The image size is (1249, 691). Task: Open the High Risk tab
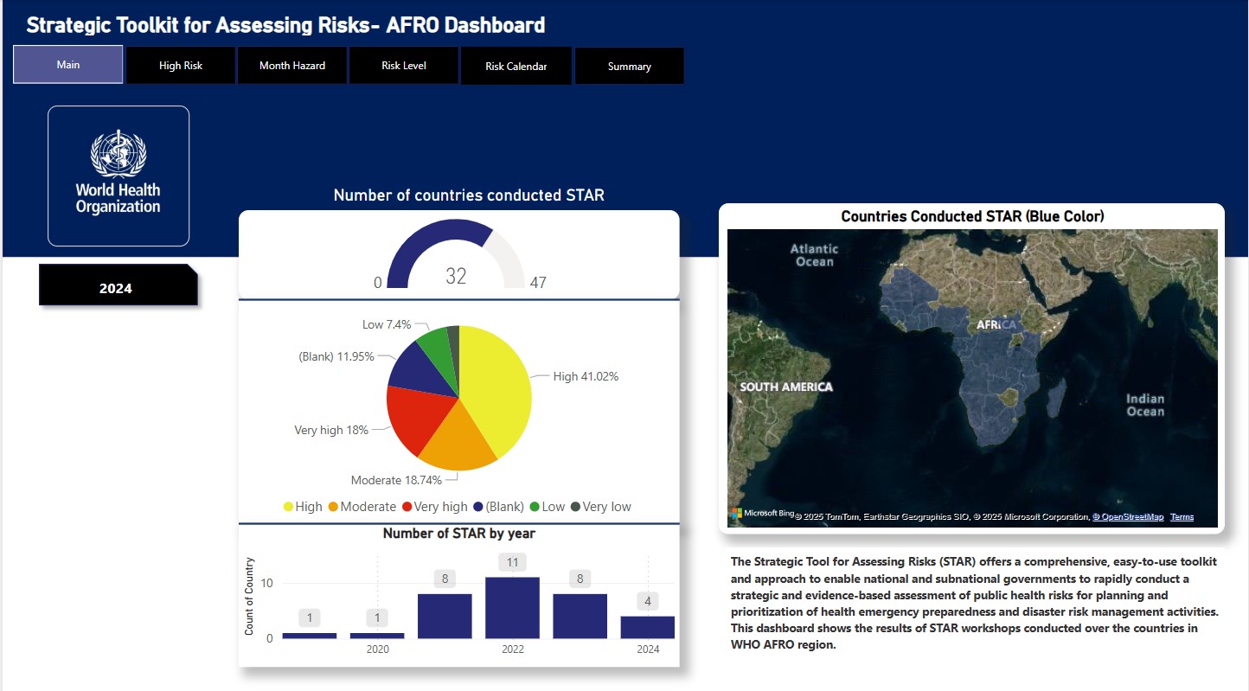pyautogui.click(x=181, y=66)
